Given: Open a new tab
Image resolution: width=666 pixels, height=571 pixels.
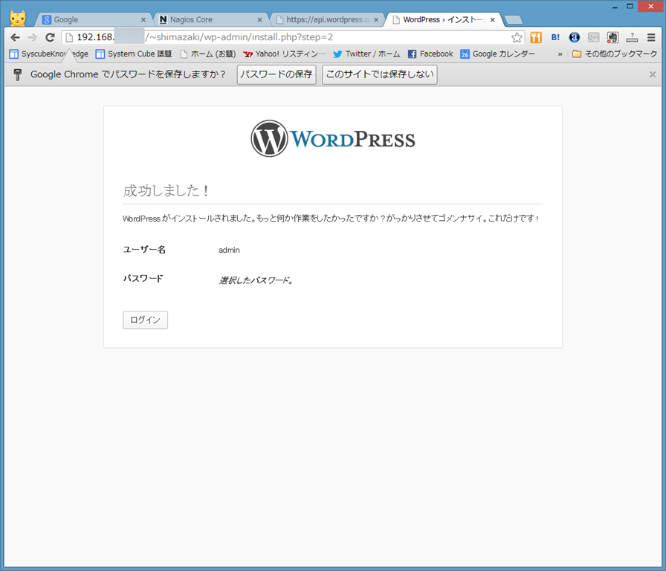Looking at the screenshot, I should point(514,20).
